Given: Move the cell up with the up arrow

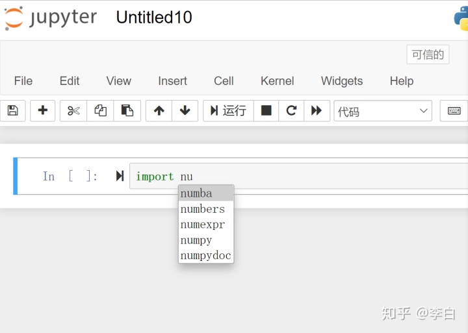Looking at the screenshot, I should (159, 110).
